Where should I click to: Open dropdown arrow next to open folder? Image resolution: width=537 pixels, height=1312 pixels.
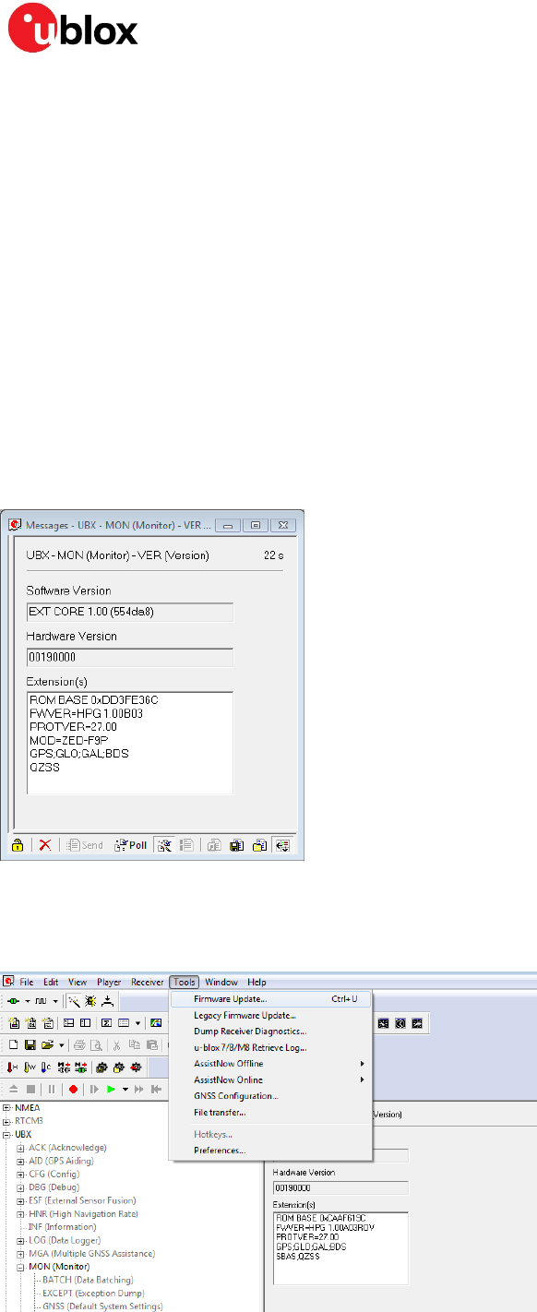(x=60, y=1045)
